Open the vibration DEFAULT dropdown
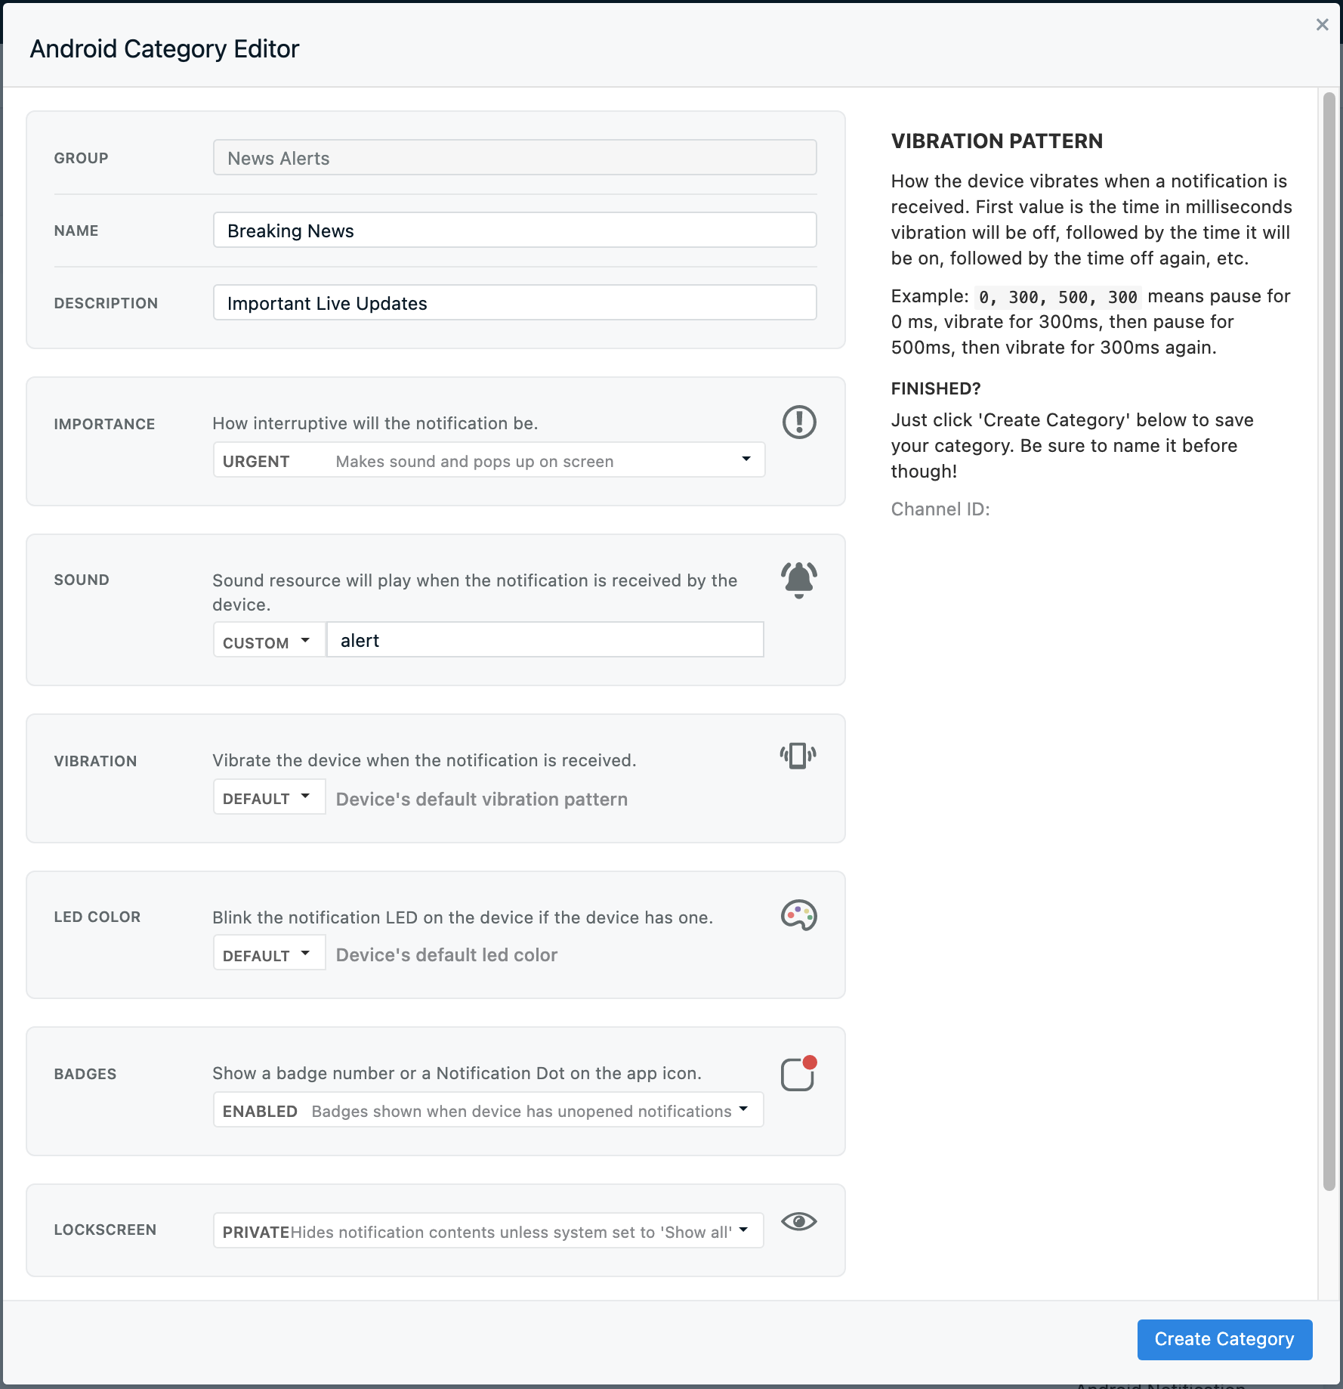This screenshot has height=1389, width=1343. [269, 797]
